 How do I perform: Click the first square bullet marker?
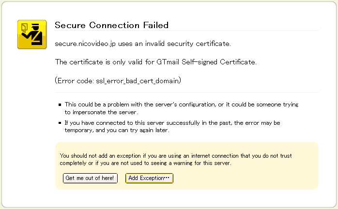click(60, 105)
